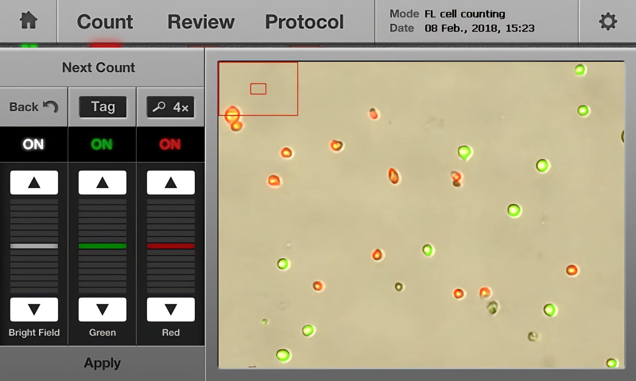Change the 4x magnifier zoom
The width and height of the screenshot is (636, 381).
pyautogui.click(x=171, y=107)
